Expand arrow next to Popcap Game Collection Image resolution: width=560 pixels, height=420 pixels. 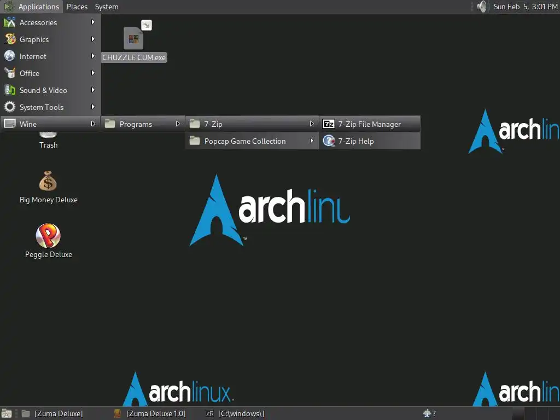coord(311,141)
